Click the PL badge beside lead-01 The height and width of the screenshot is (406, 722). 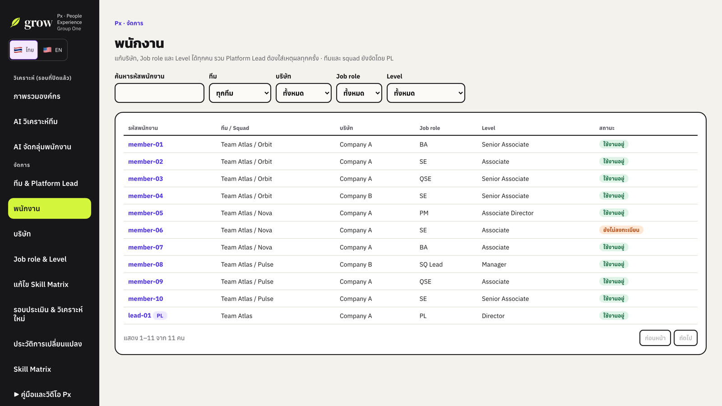click(x=160, y=316)
